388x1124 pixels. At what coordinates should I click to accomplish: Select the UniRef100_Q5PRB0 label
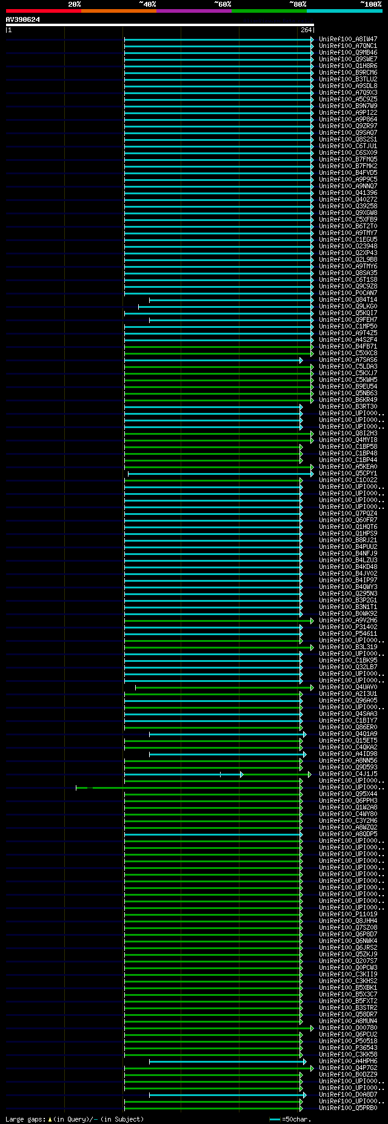[x=348, y=1108]
